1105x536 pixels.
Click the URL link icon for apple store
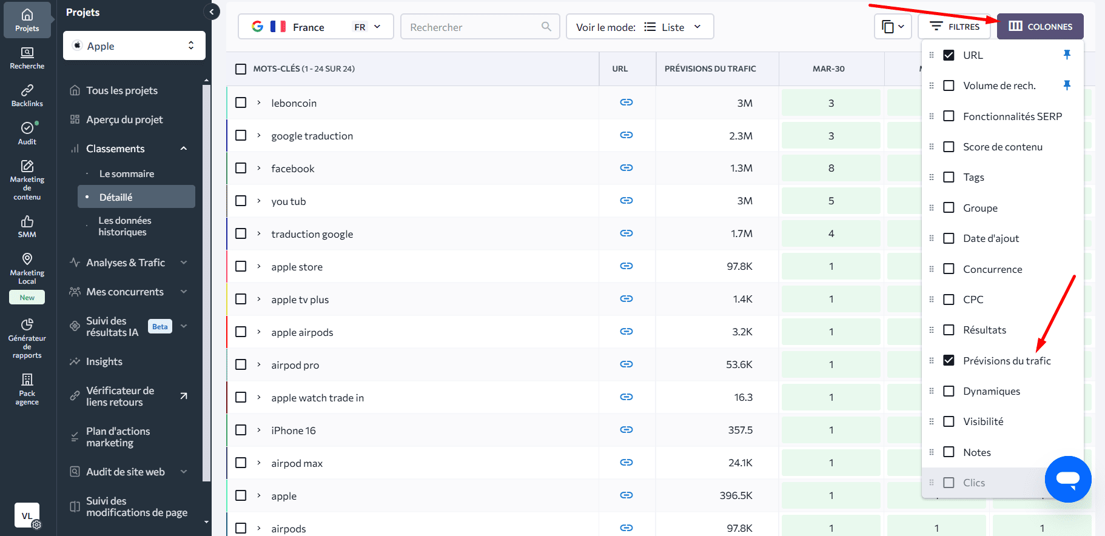626,266
